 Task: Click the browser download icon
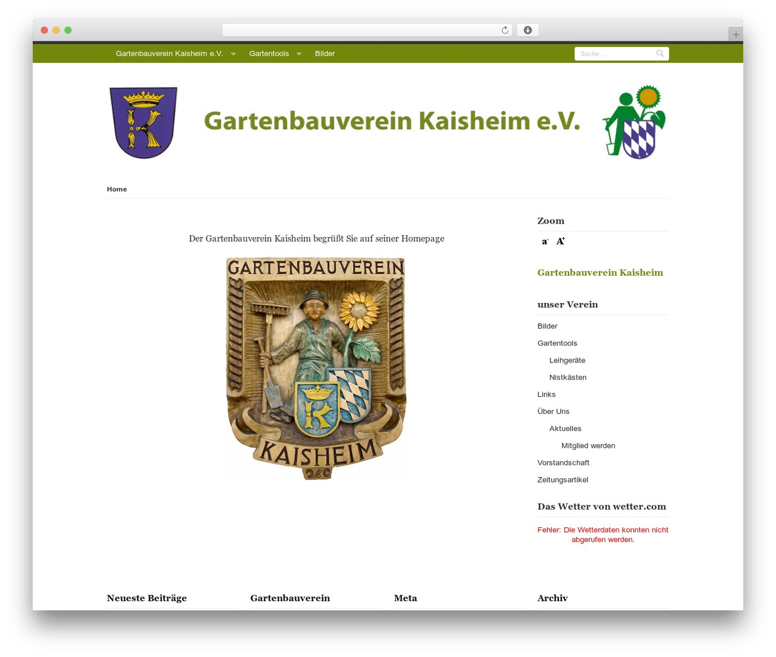[527, 30]
